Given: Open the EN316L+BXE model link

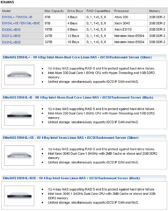Looking at the screenshot, I should coord(11,42).
